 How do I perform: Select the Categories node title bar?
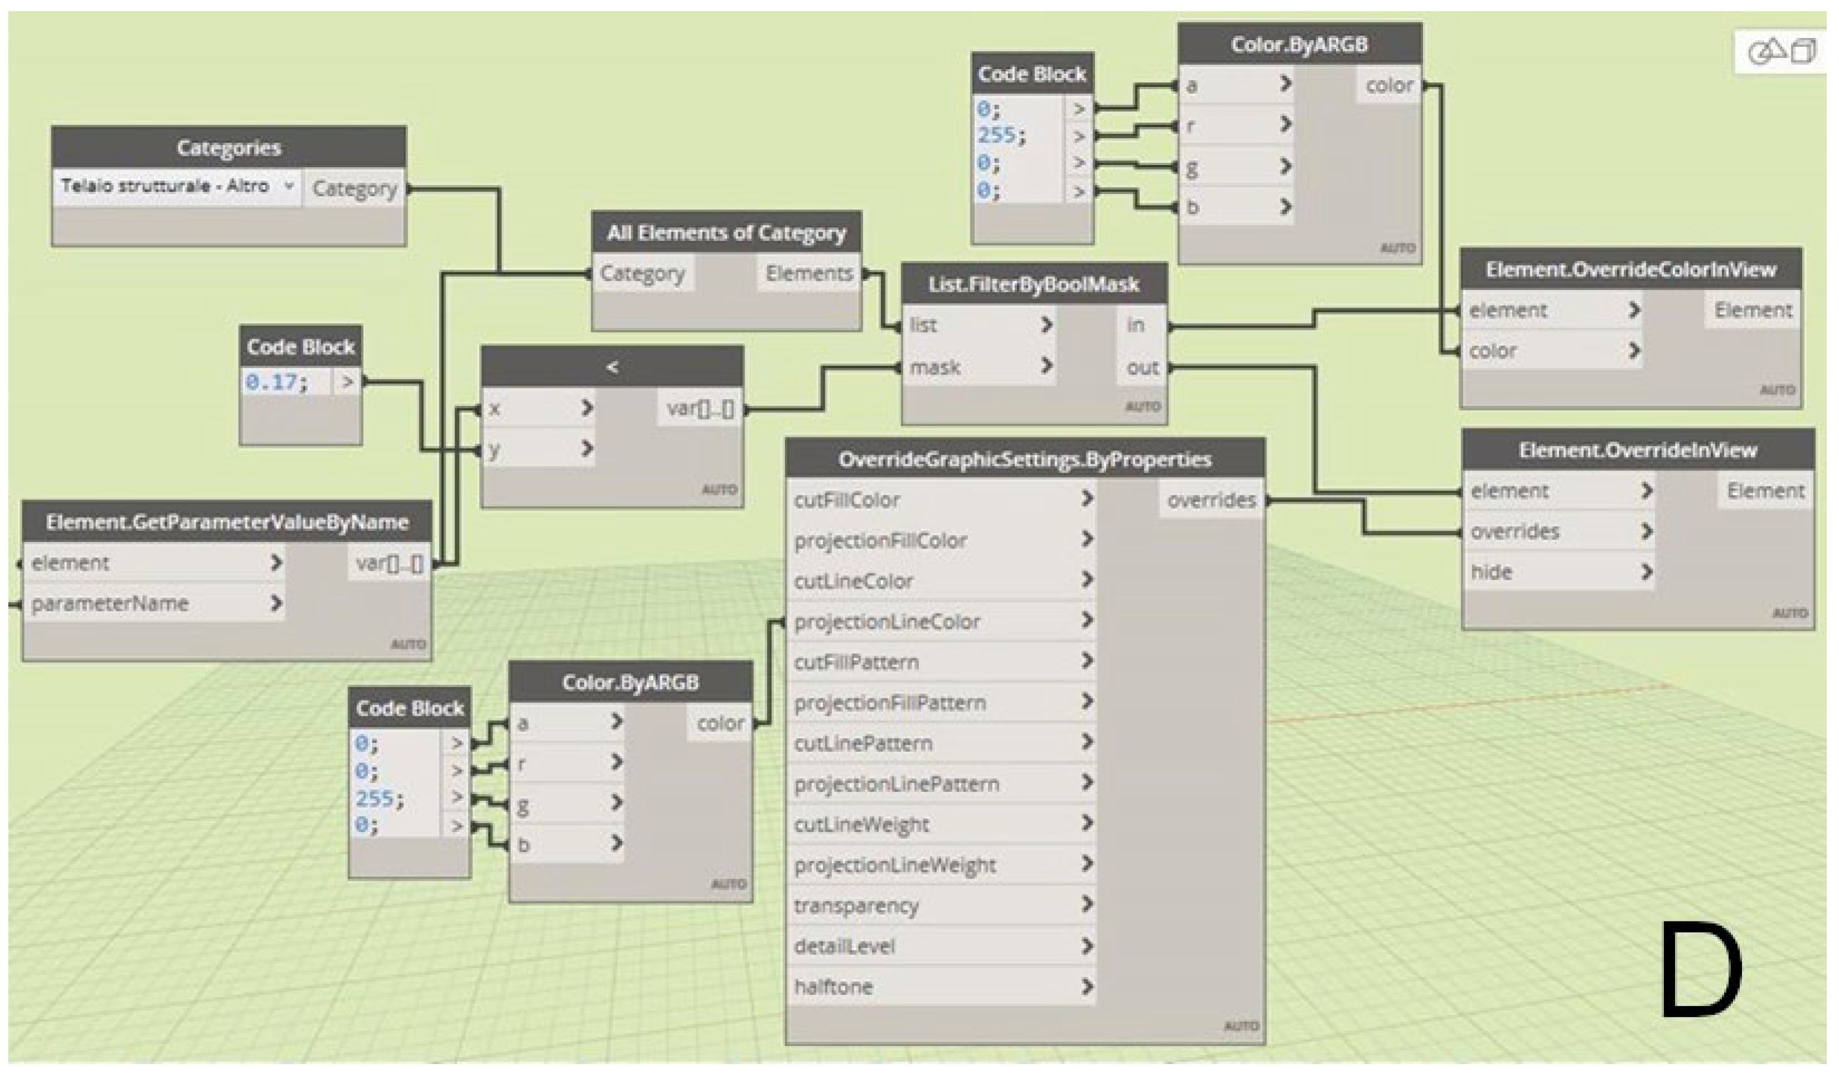(x=229, y=148)
